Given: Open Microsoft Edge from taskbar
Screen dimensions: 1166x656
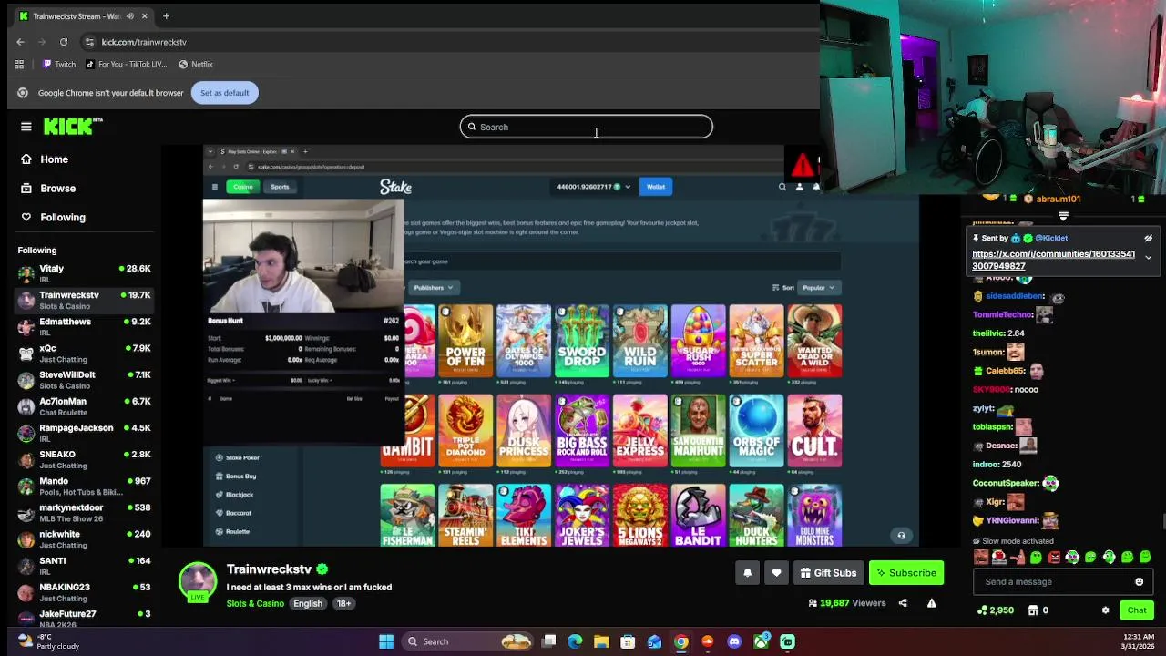Looking at the screenshot, I should pyautogui.click(x=575, y=641).
